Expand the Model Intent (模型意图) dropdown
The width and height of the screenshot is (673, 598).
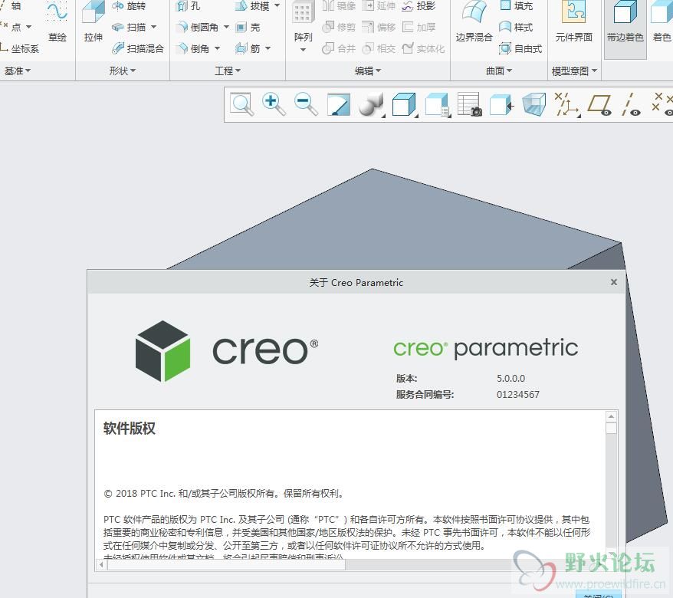(574, 71)
